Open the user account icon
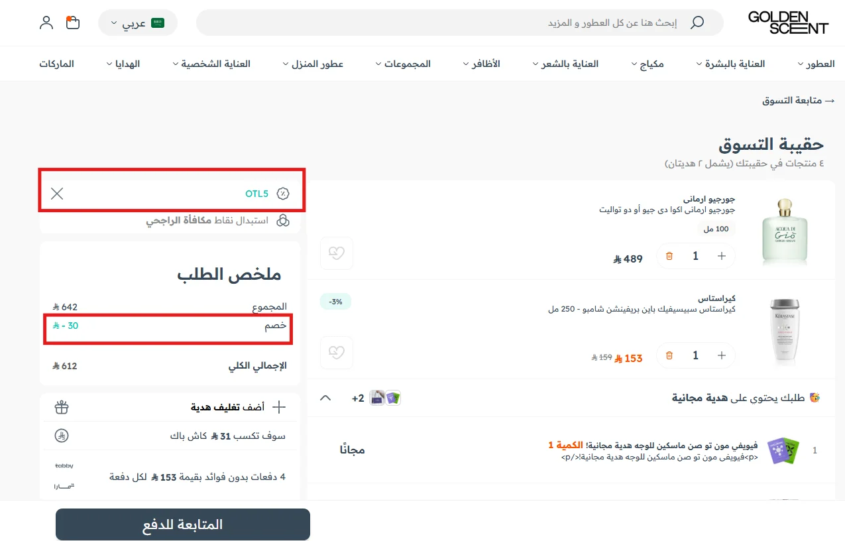 (46, 23)
